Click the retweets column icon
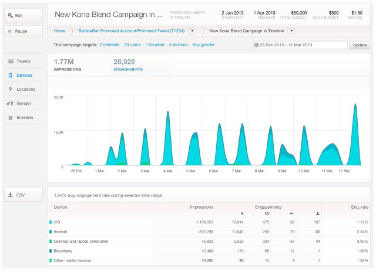Screen dimensions: 376x272 268,213
